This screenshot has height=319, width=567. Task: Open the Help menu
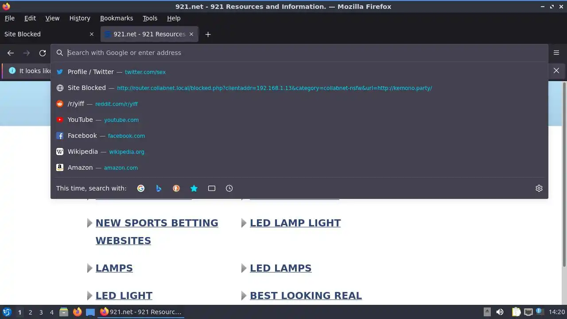174,18
